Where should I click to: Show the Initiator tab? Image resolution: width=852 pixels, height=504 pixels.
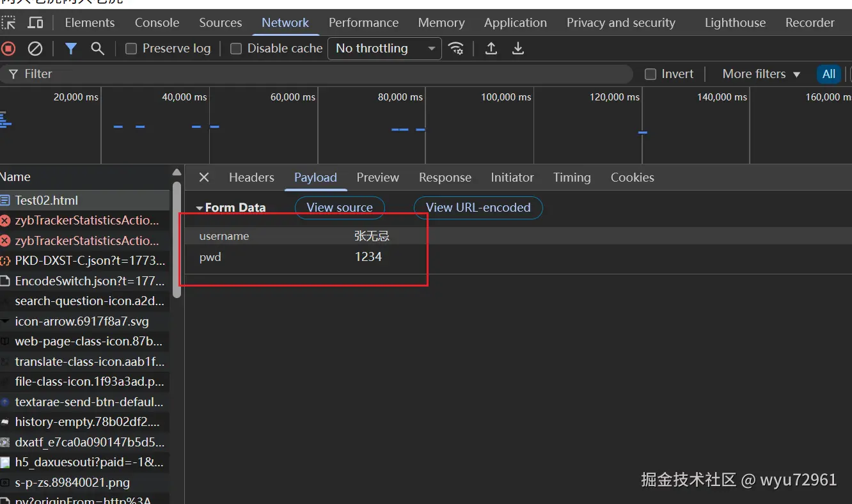click(512, 178)
